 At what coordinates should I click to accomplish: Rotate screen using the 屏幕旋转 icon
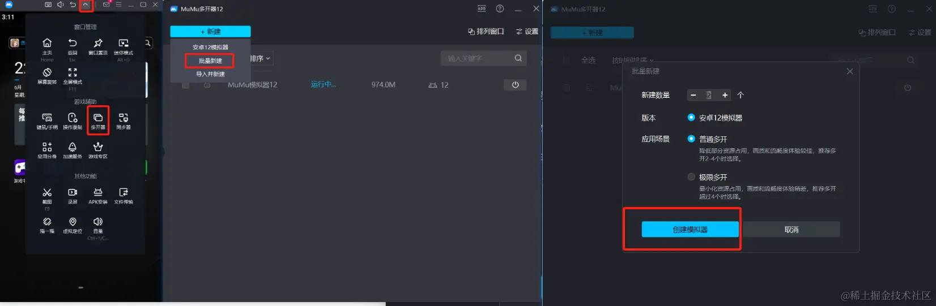[x=47, y=72]
